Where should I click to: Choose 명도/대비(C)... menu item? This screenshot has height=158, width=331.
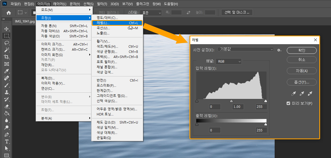pos(117,18)
